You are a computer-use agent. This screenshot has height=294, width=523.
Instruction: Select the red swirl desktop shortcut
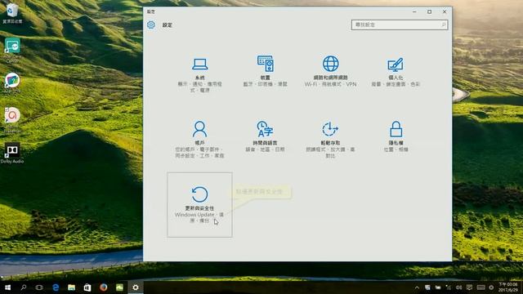click(x=12, y=119)
